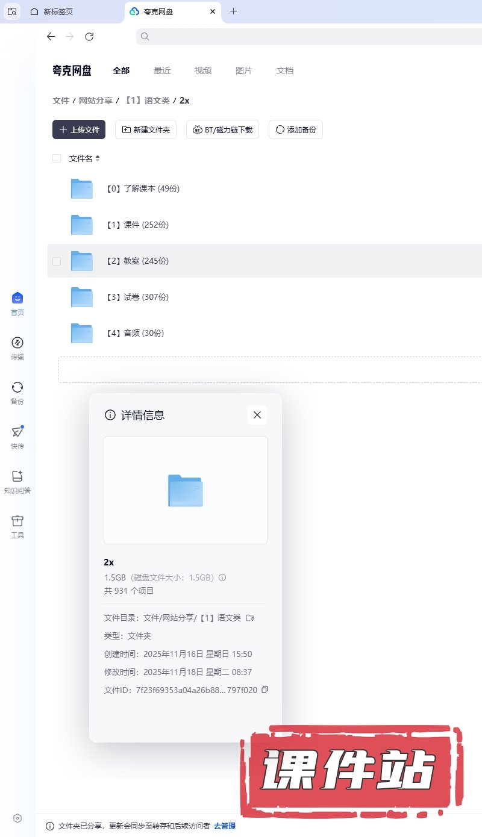Check the checkbox for 【2】教案 folder
This screenshot has width=482, height=837.
coord(57,261)
